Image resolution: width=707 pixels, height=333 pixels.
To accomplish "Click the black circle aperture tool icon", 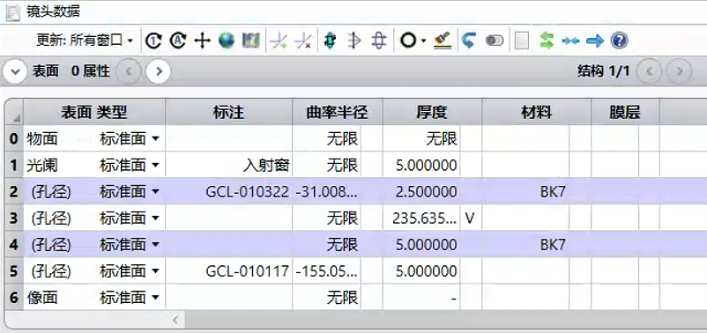I will pyautogui.click(x=408, y=41).
